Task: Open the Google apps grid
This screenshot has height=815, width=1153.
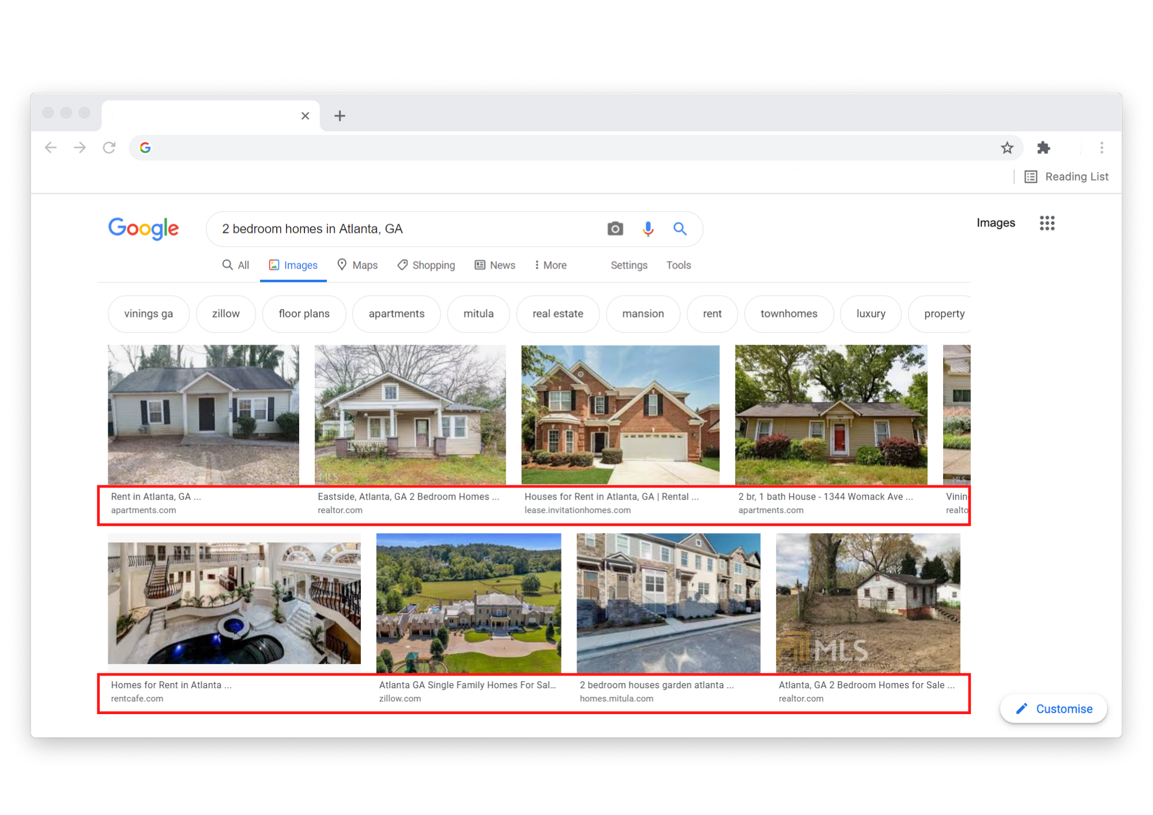Action: 1047,223
